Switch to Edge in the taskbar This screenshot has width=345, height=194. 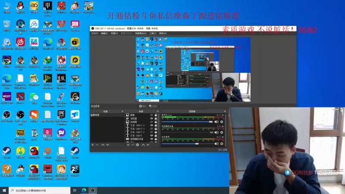point(84,191)
